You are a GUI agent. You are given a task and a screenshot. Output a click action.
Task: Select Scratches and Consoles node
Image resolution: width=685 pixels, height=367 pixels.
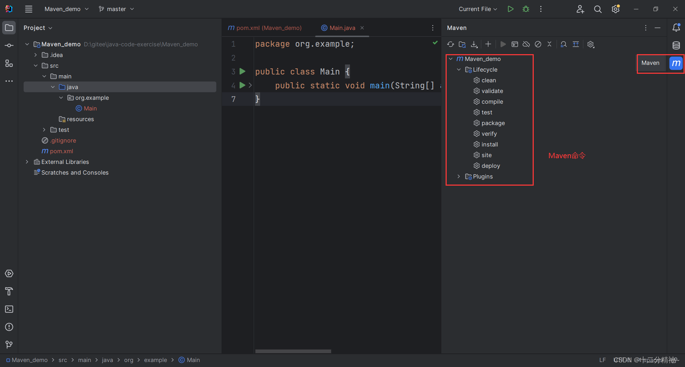[71, 172]
